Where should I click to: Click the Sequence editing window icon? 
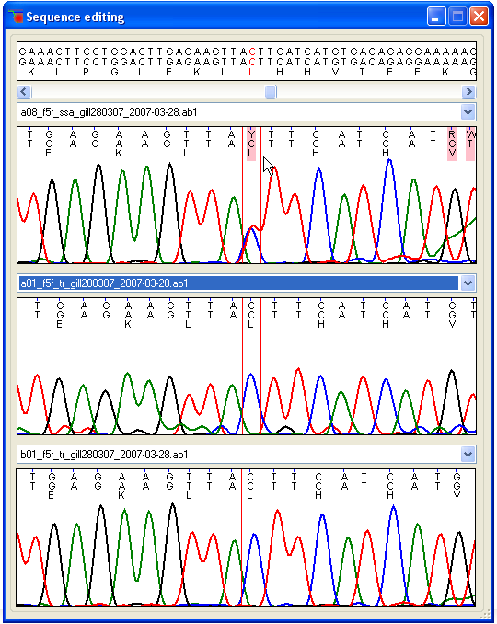(x=17, y=17)
